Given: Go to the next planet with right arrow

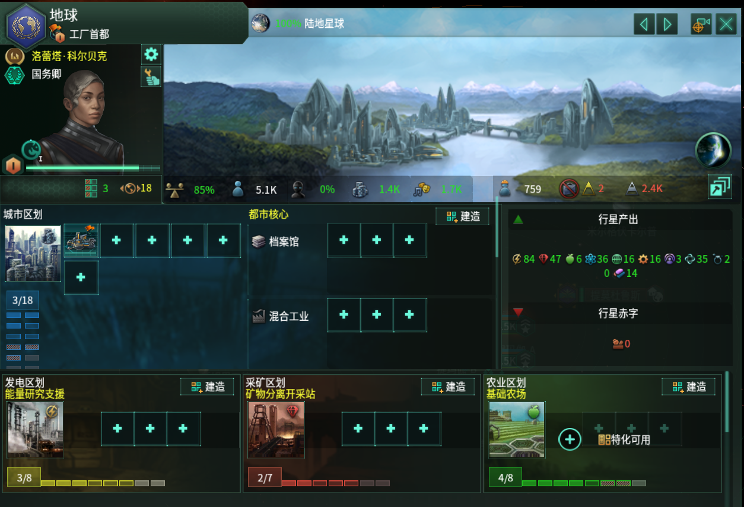Looking at the screenshot, I should click(x=667, y=24).
